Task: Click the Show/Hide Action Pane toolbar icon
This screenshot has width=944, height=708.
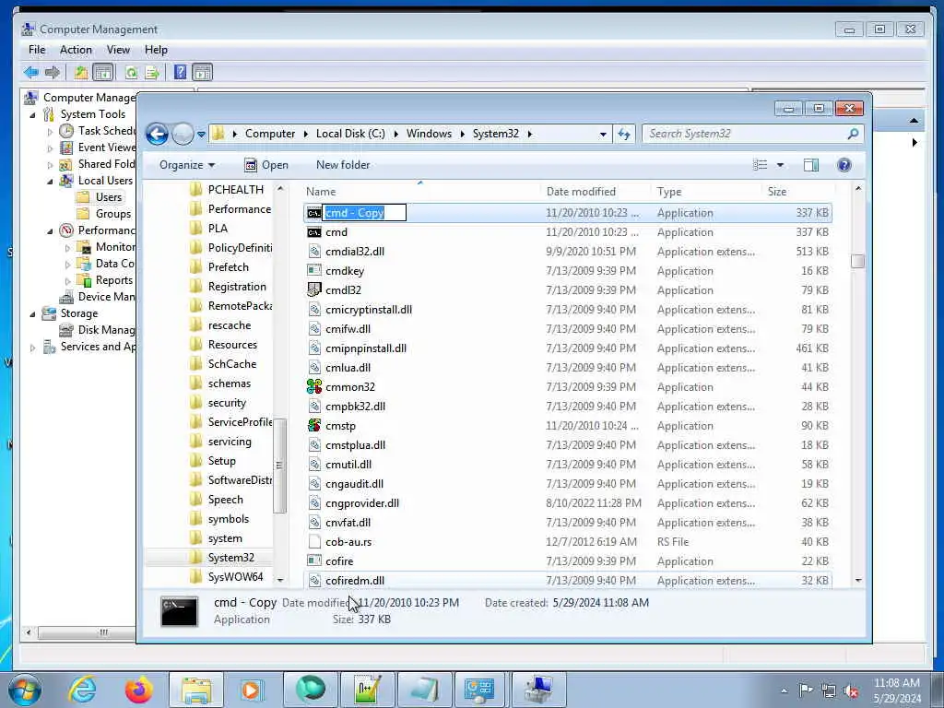Action: (202, 73)
